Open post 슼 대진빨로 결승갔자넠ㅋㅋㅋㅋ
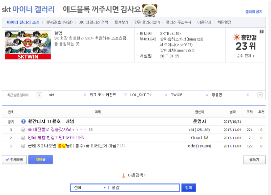Screen dimensions: 271x195 click(x=57, y=130)
